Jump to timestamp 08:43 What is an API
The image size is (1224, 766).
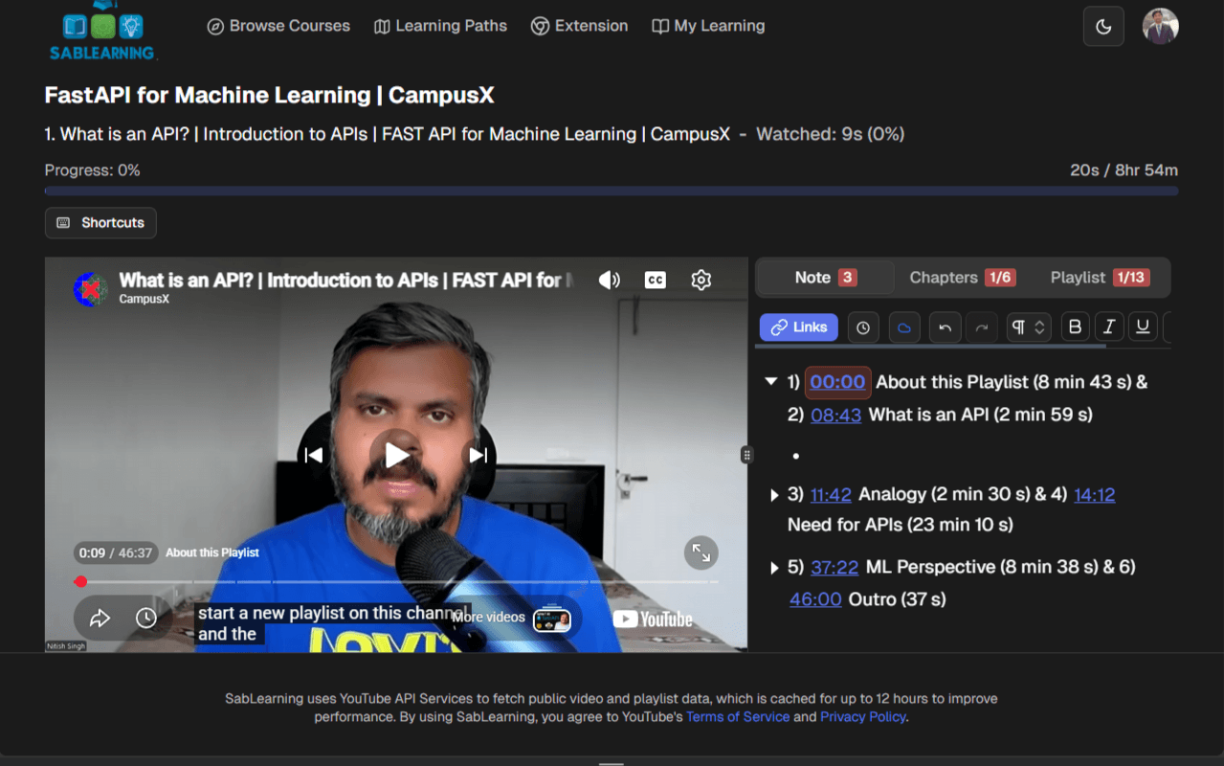tap(835, 415)
